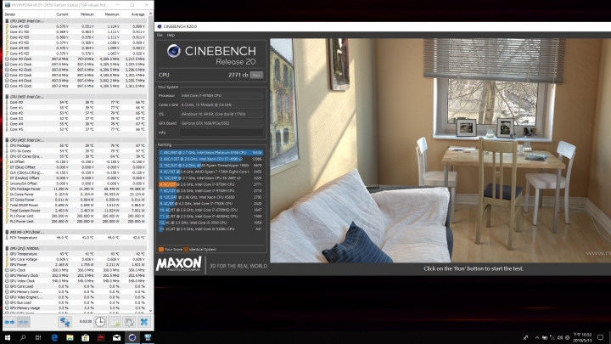Viewport: 611px width, 344px height.
Task: Select the Core #5 Clock row
Action: tap(76, 86)
